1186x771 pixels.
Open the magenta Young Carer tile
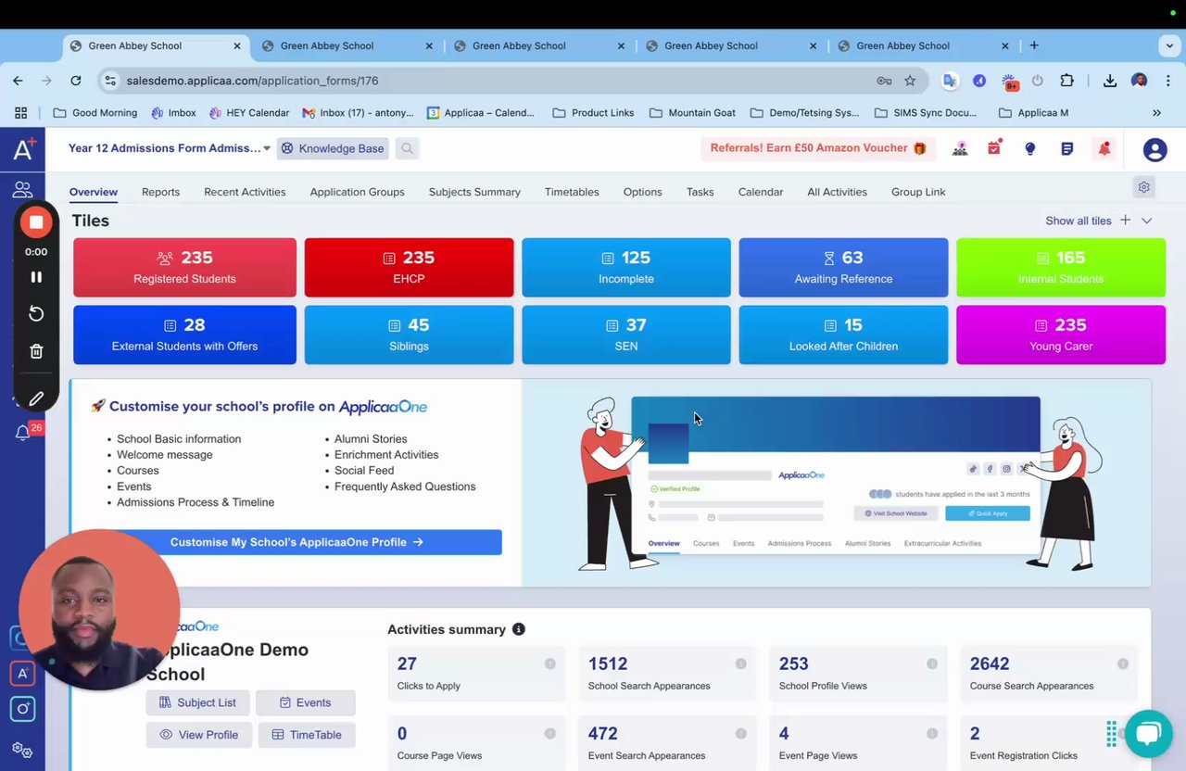1061,335
